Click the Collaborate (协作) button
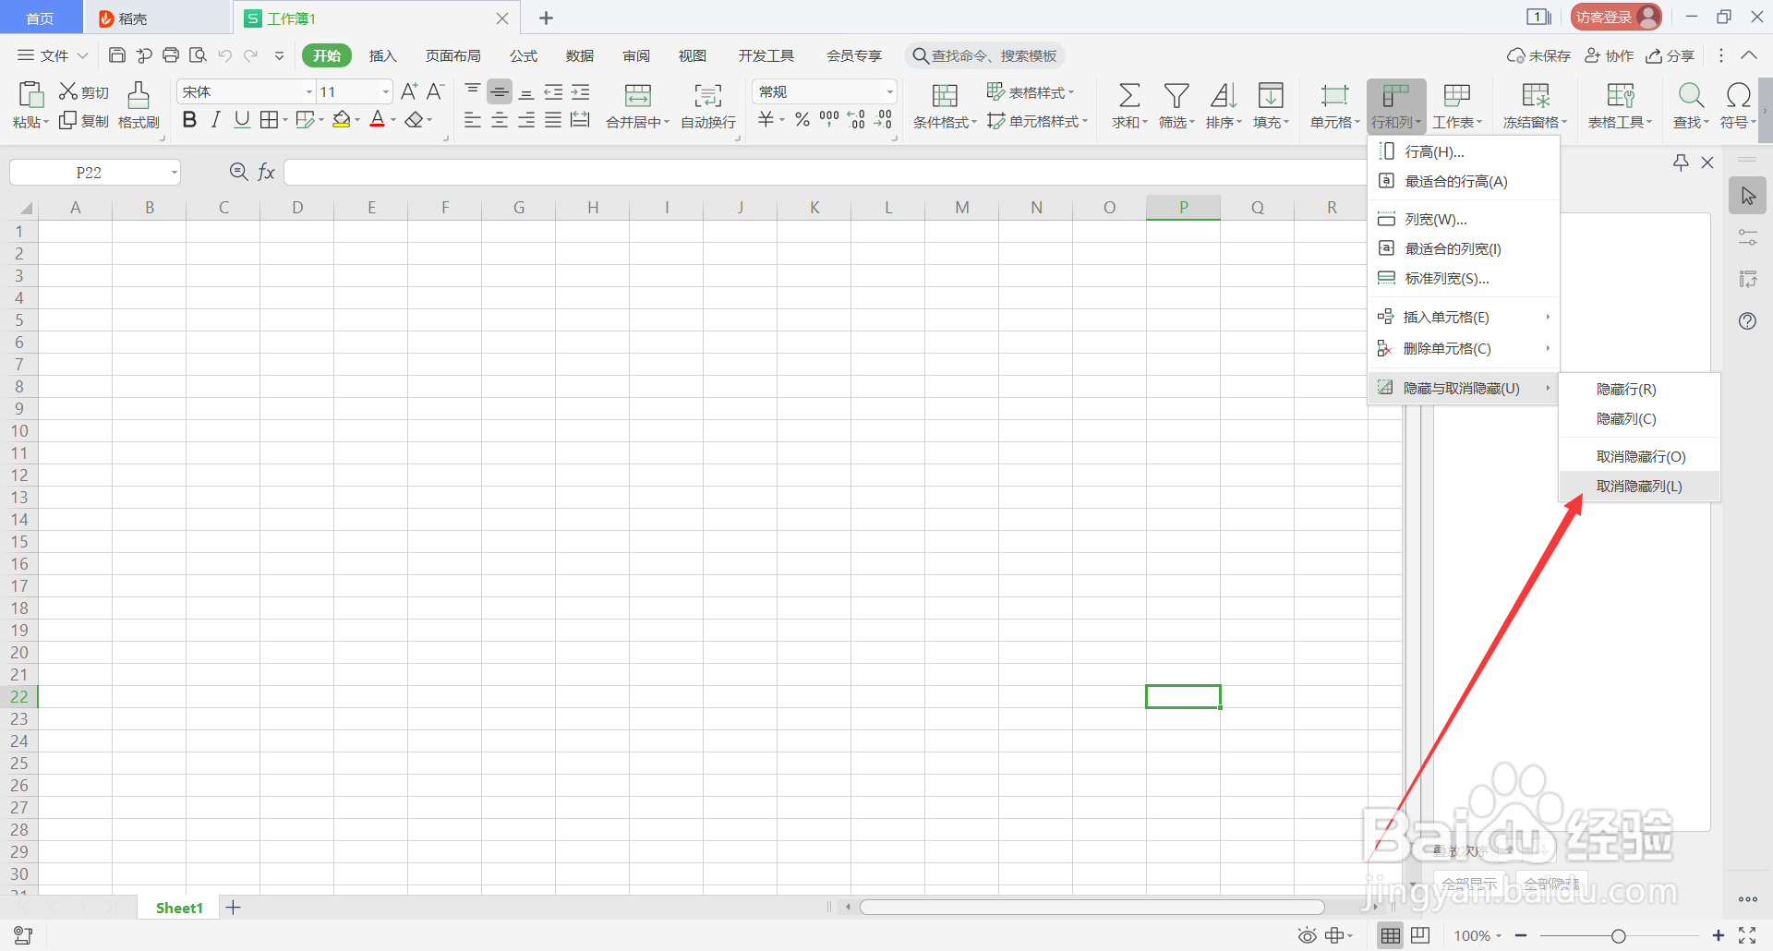This screenshot has width=1773, height=951. tap(1609, 55)
